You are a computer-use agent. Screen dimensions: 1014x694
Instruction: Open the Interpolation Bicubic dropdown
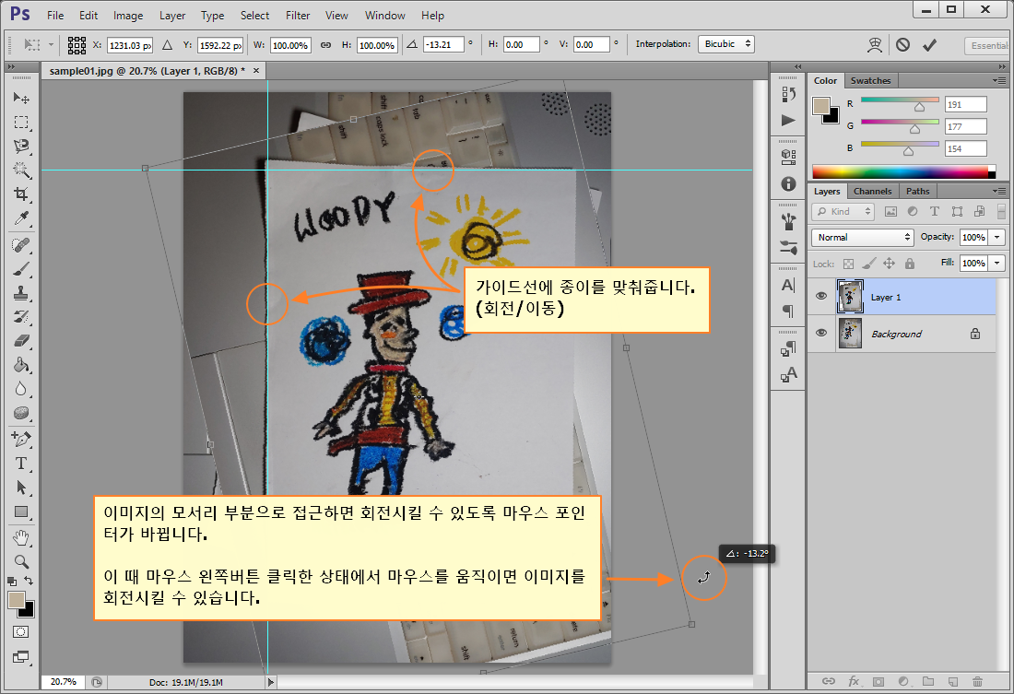click(726, 44)
